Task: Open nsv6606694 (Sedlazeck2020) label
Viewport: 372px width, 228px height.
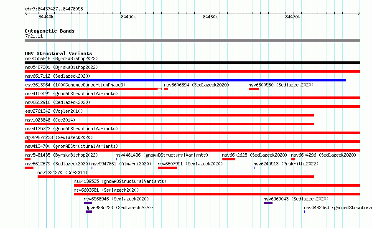Action: tap(196, 85)
